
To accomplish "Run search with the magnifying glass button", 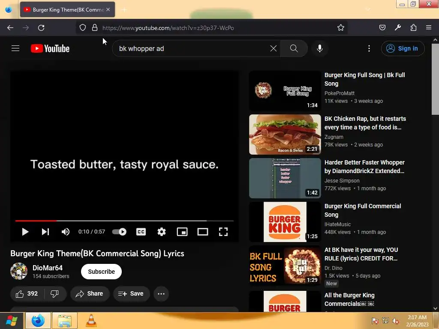I will 294,48.
